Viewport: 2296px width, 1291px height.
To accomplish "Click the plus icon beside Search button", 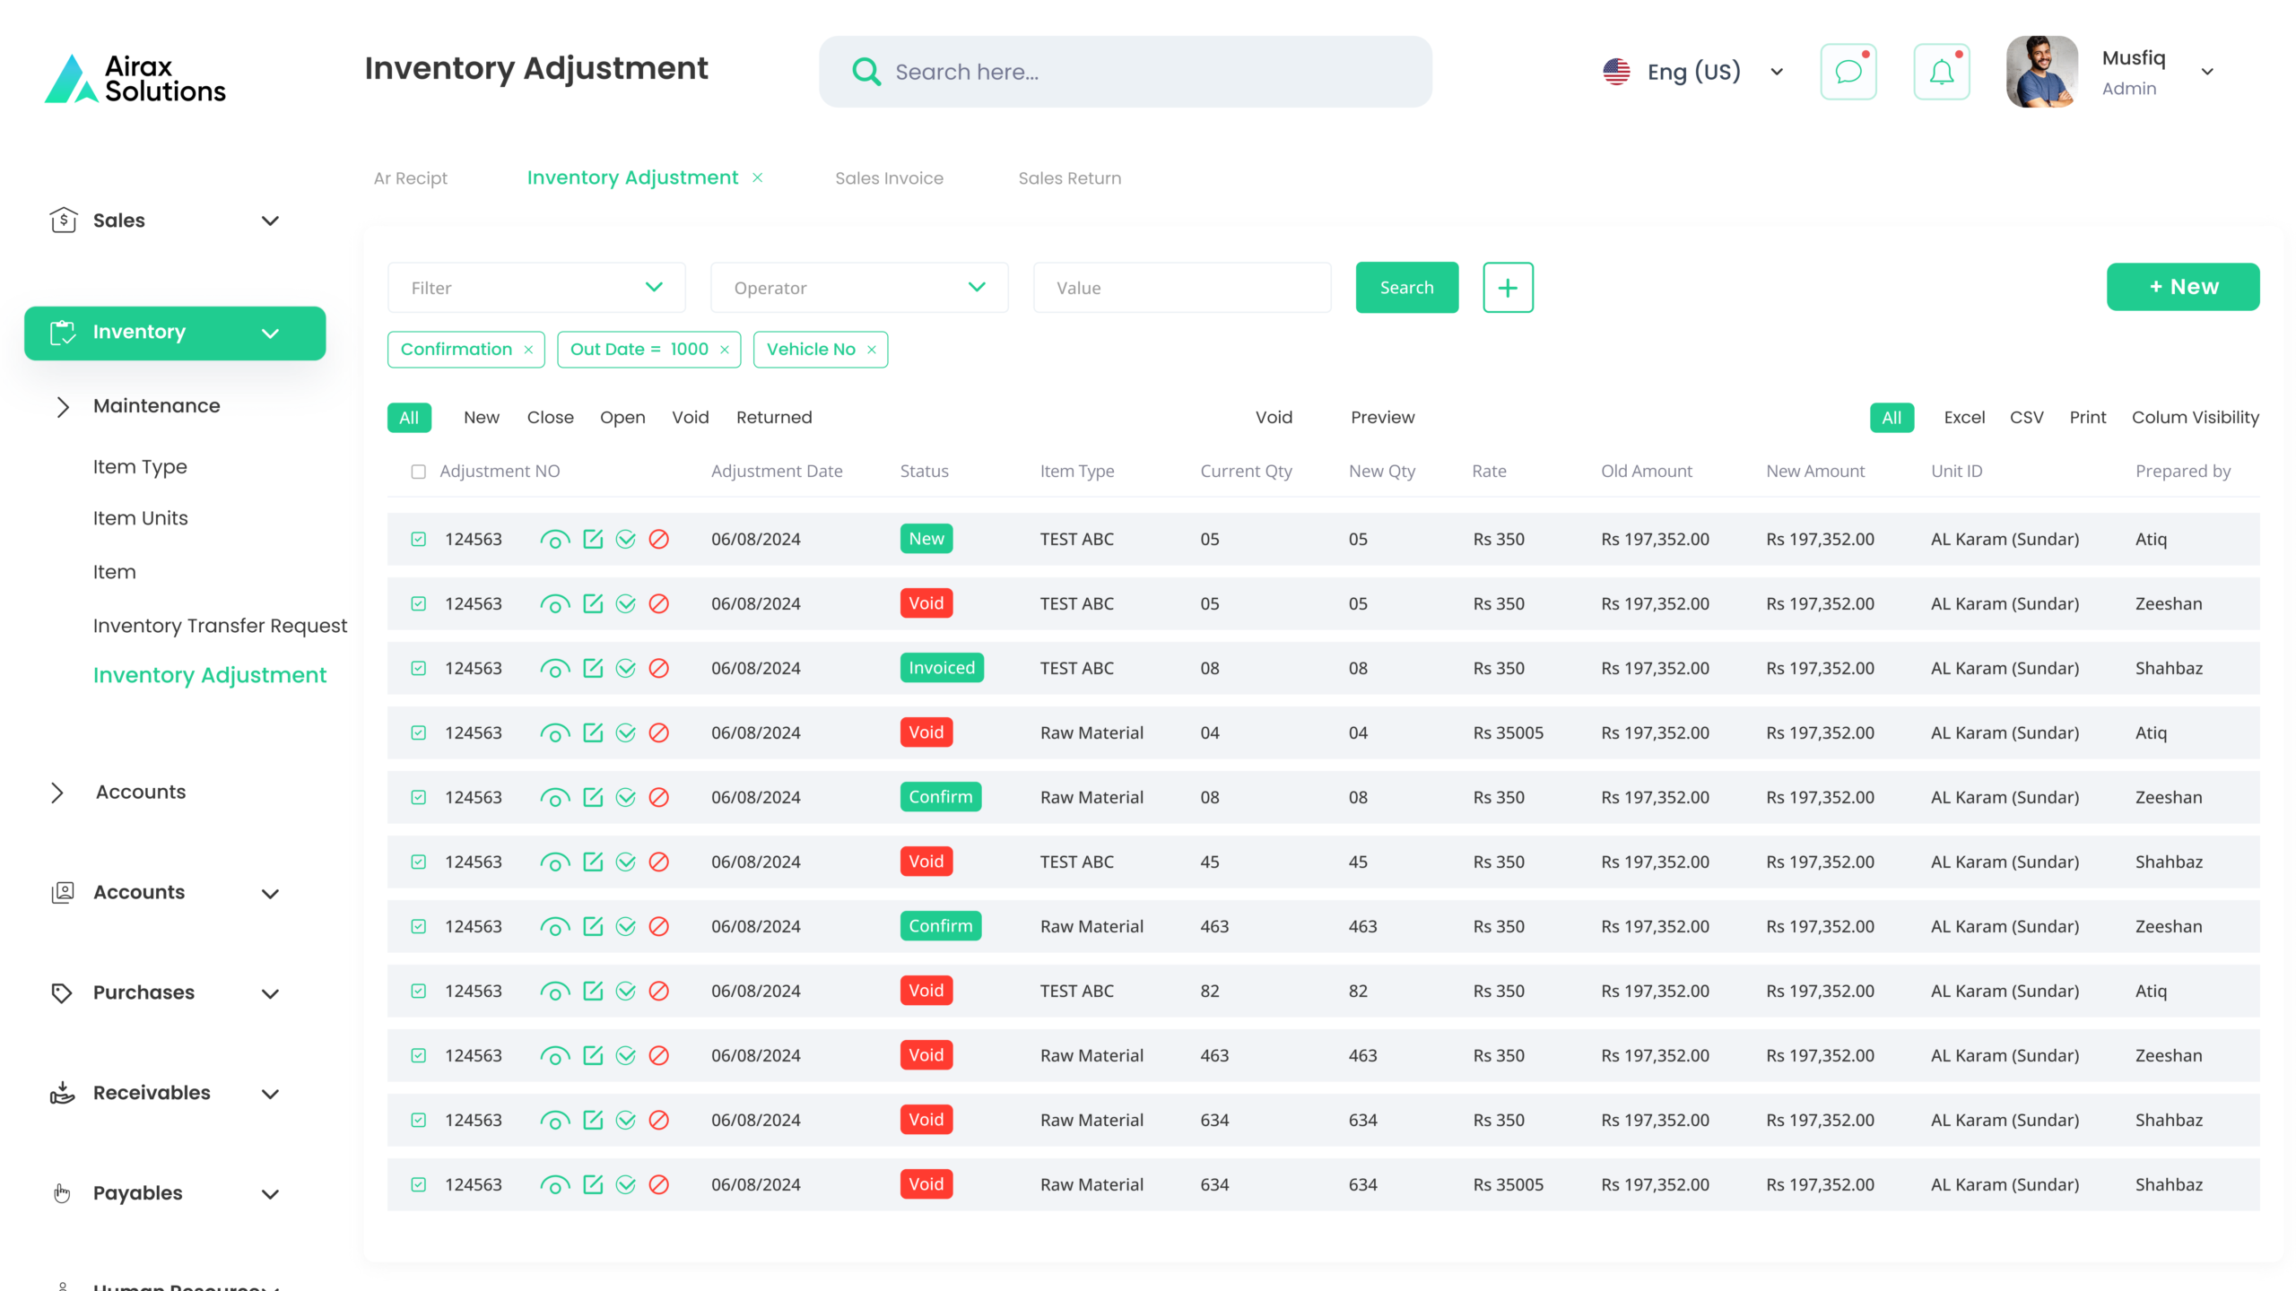I will click(1508, 288).
